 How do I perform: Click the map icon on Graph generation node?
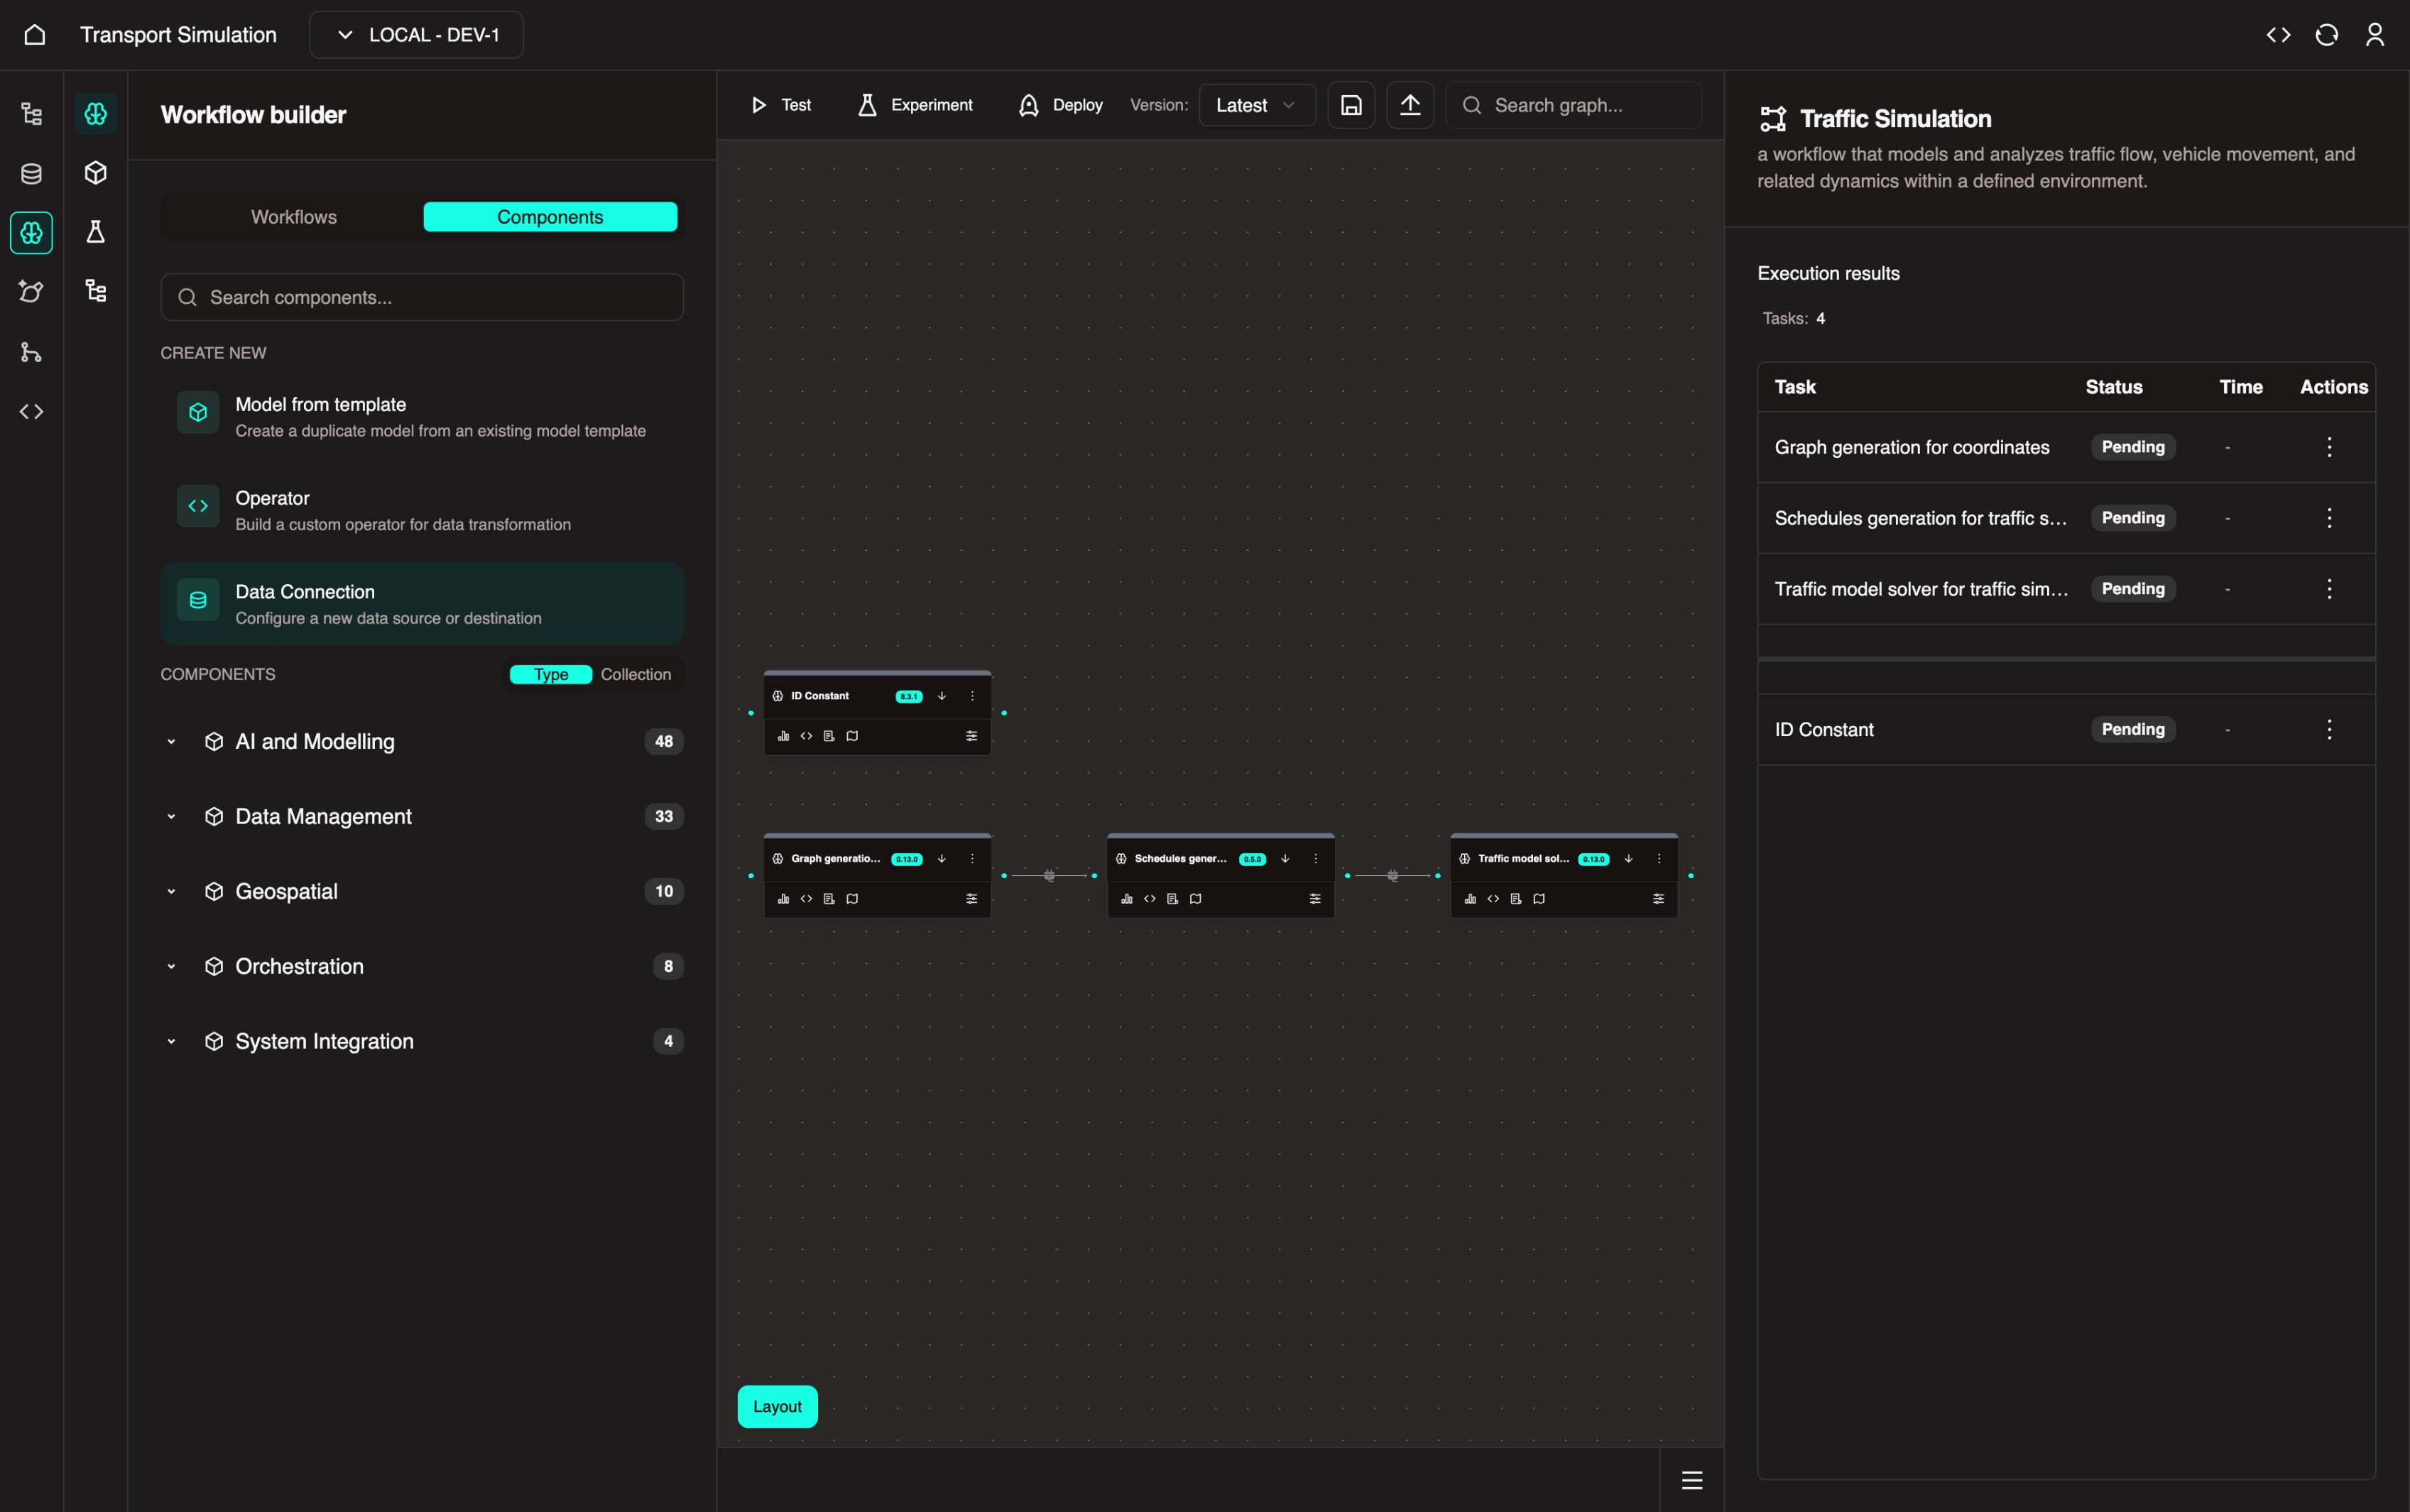coord(852,898)
